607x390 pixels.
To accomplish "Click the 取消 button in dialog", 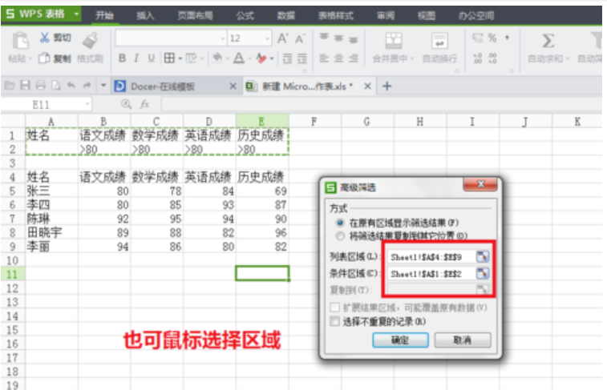I will point(462,340).
